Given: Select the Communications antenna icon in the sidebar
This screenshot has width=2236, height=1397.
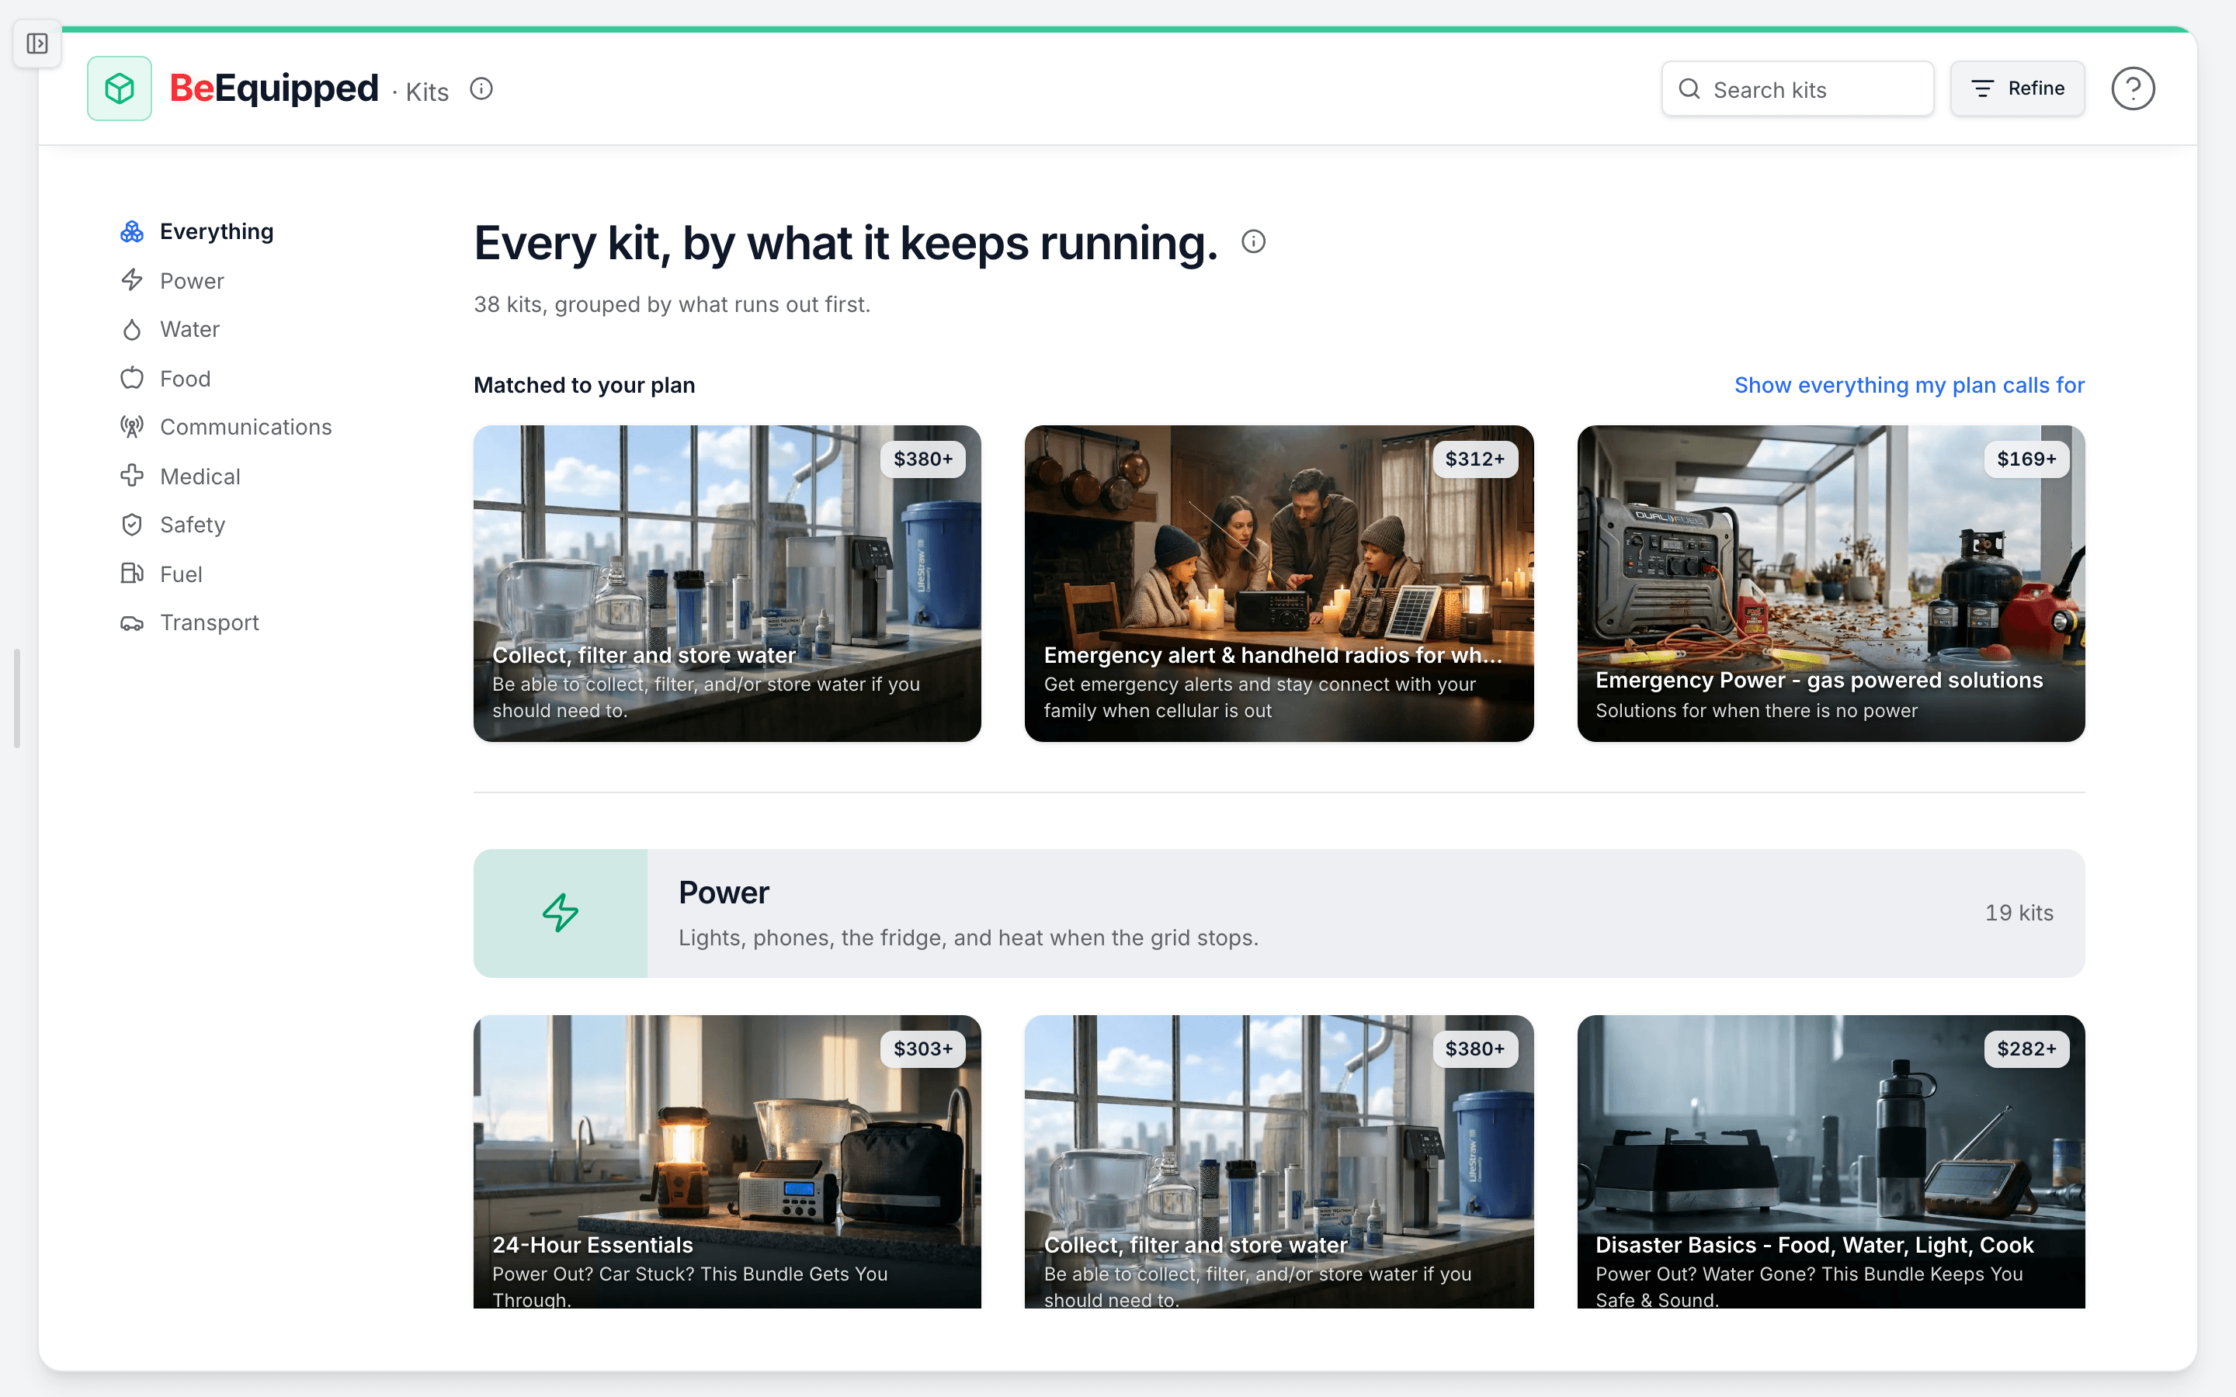Looking at the screenshot, I should tap(132, 427).
